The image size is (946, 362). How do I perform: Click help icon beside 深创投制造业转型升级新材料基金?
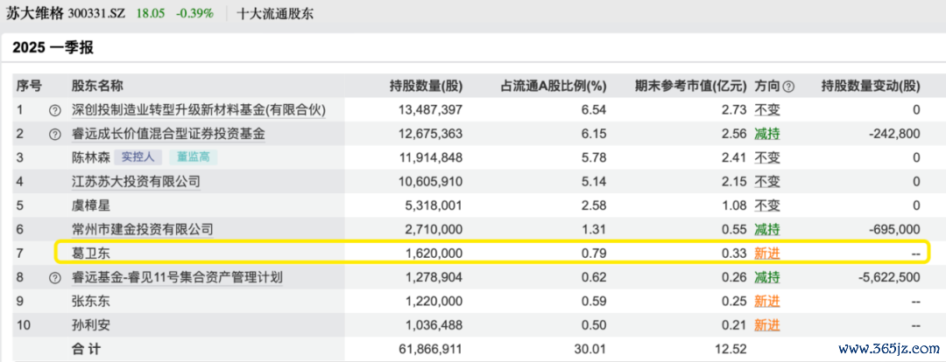coord(55,110)
